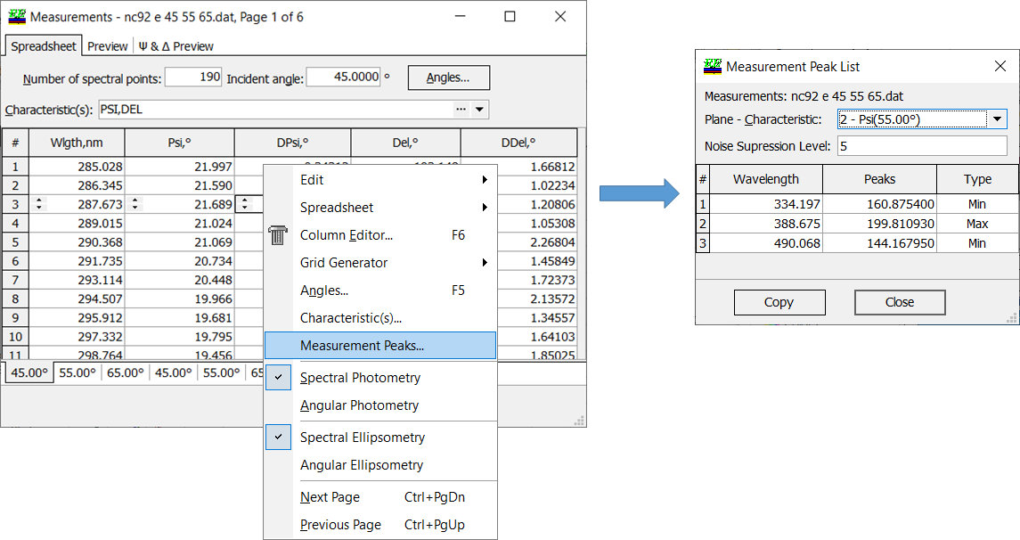Select row header 6 in Measurements spreadsheet
The image size is (1020, 540).
(x=16, y=261)
